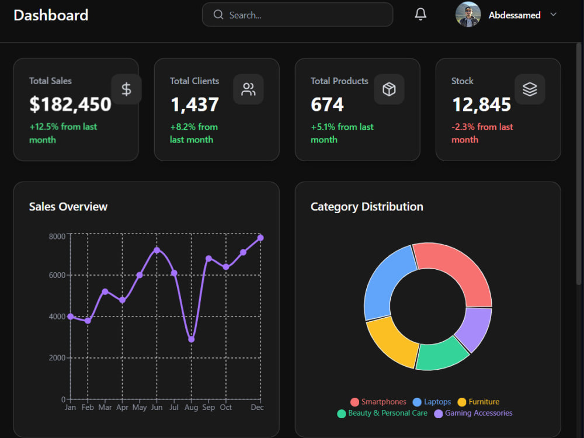The height and width of the screenshot is (438, 584).
Task: Click the '+8.2% from last month' text
Action: click(x=194, y=133)
